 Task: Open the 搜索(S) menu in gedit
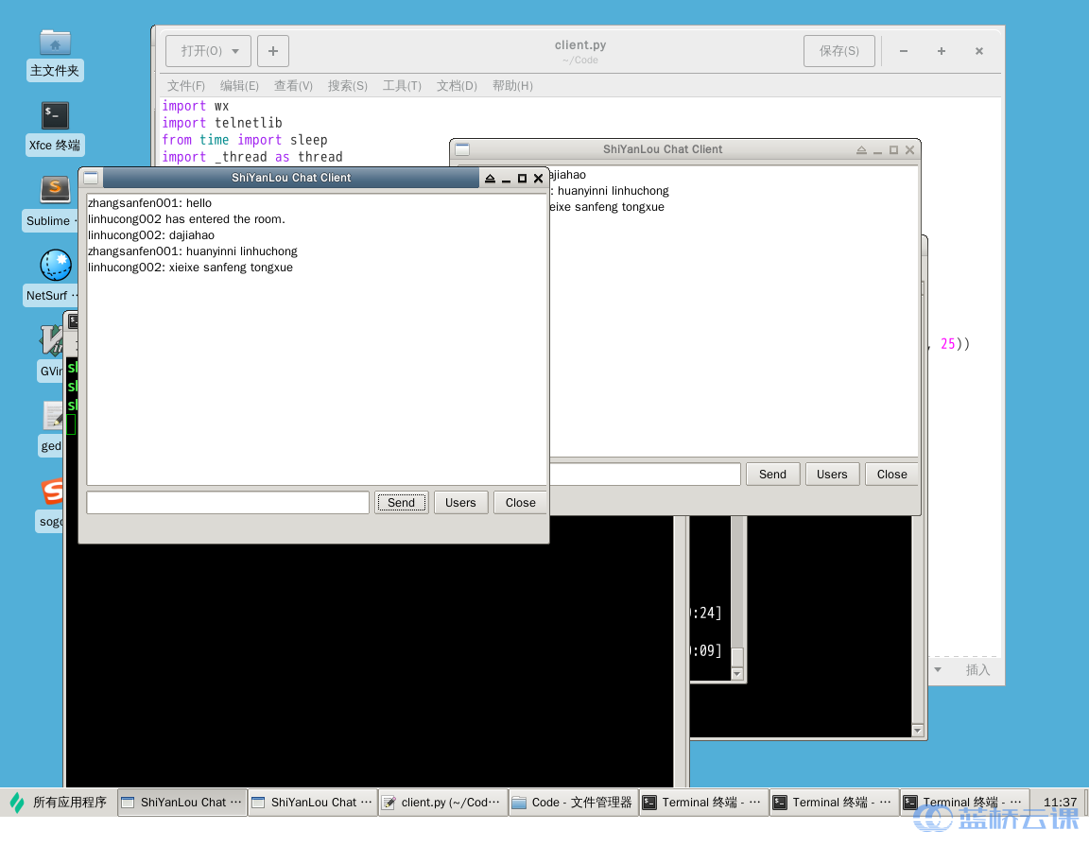347,86
